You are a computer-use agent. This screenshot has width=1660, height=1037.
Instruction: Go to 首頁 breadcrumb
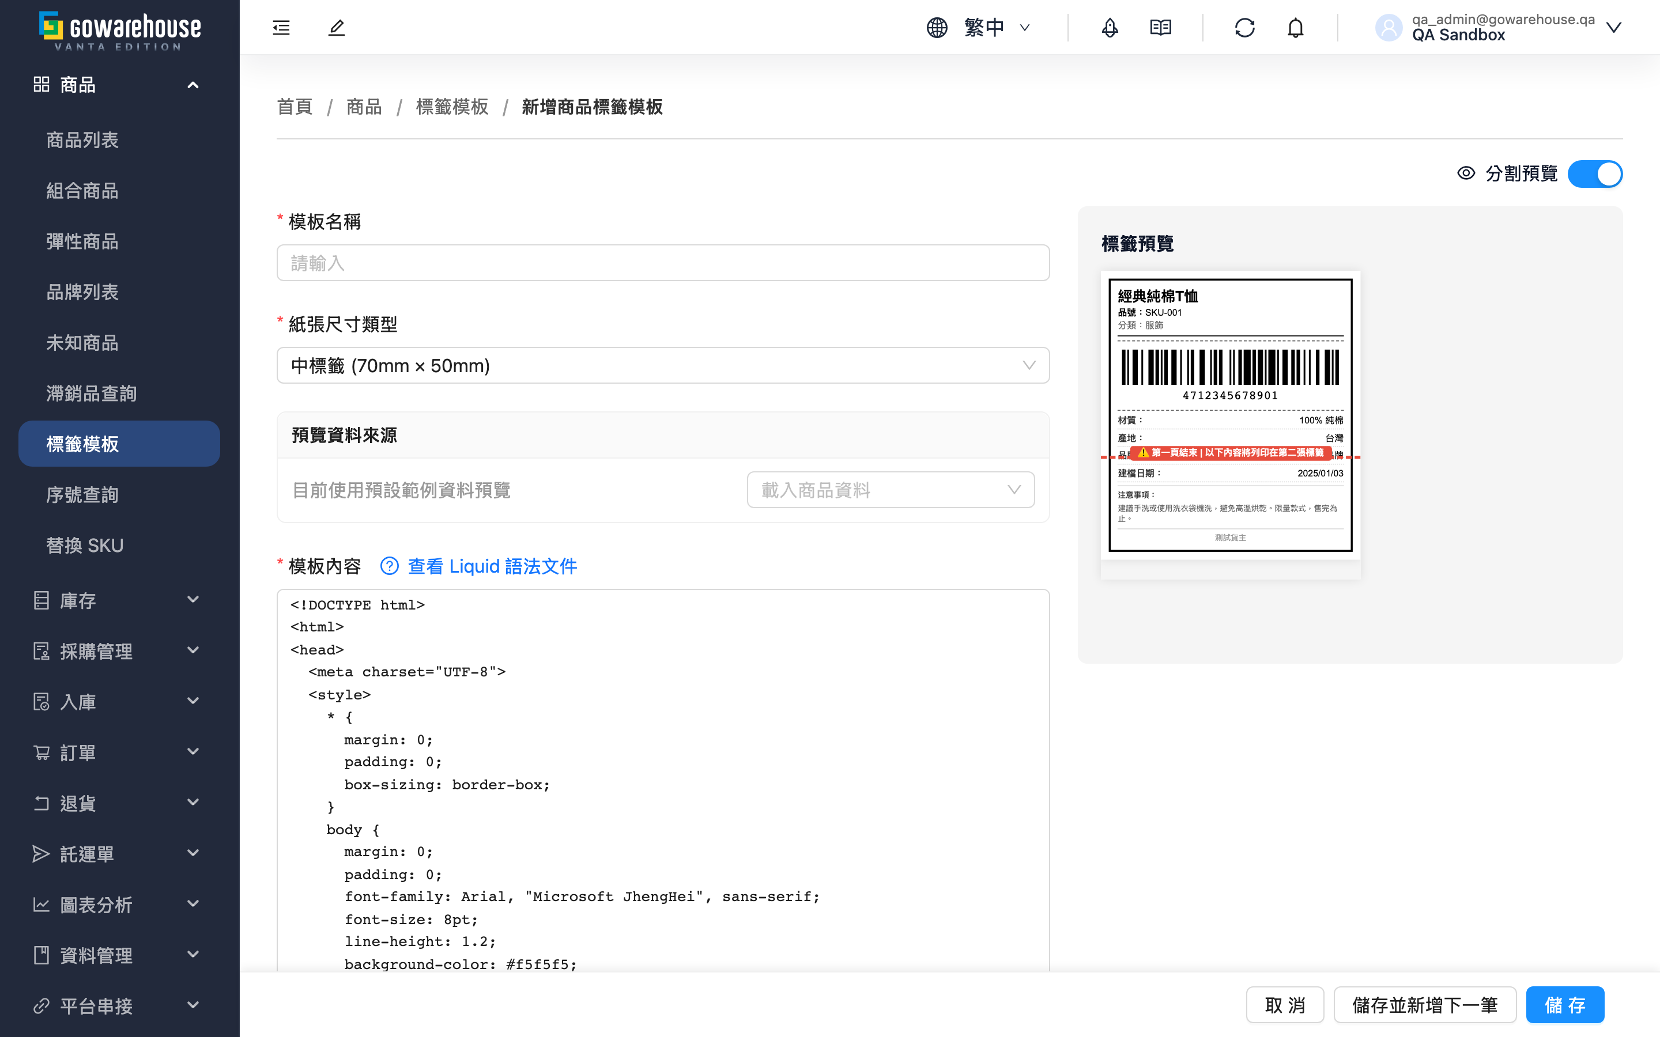click(x=295, y=107)
